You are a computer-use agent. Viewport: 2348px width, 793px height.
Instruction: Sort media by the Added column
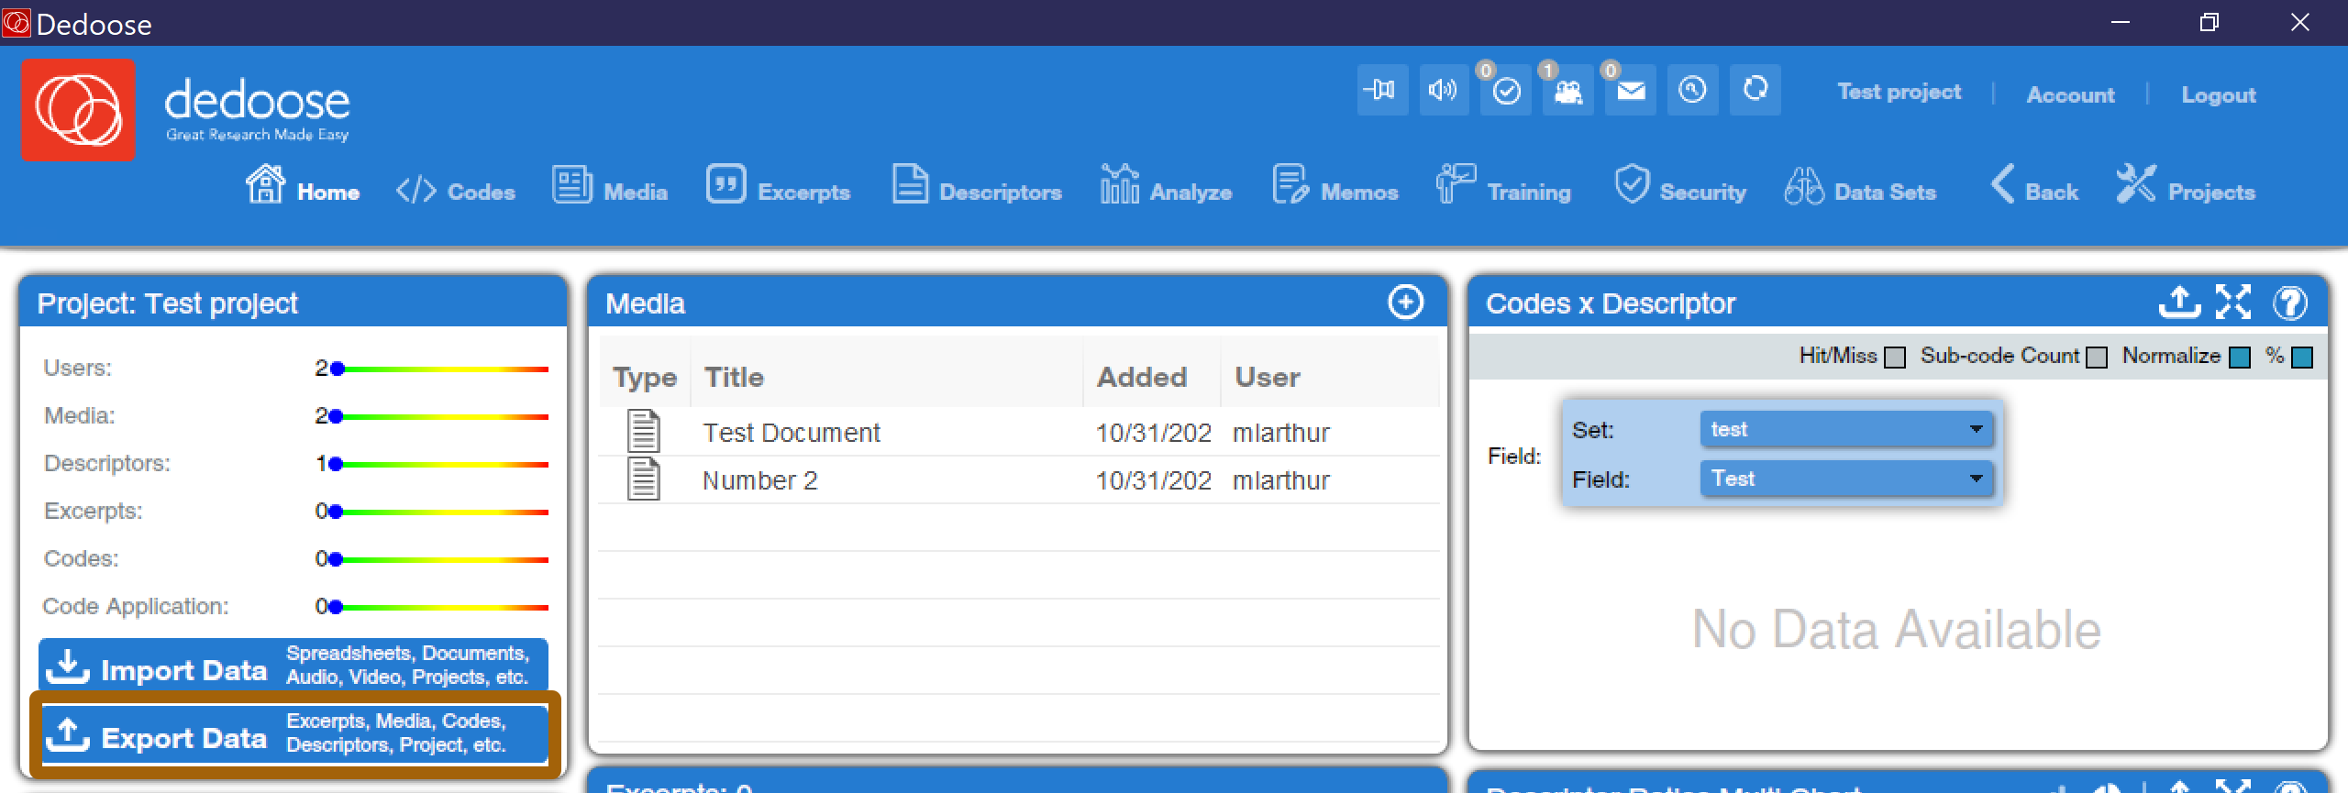(x=1152, y=377)
